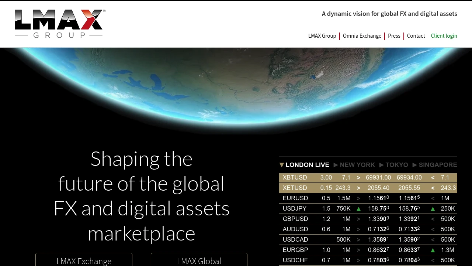Image resolution: width=472 pixels, height=266 pixels.
Task: Click the GBPUSD ask price 1.33921
Action: click(409, 219)
